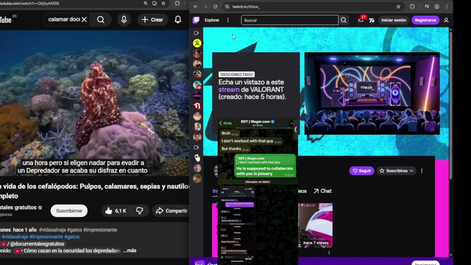The image size is (471, 265).
Task: Reload the Twitch page
Action: coord(215,7)
